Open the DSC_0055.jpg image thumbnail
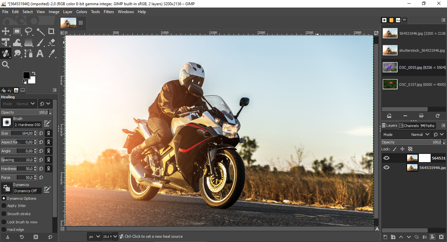This screenshot has width=447, height=242. tap(390, 67)
